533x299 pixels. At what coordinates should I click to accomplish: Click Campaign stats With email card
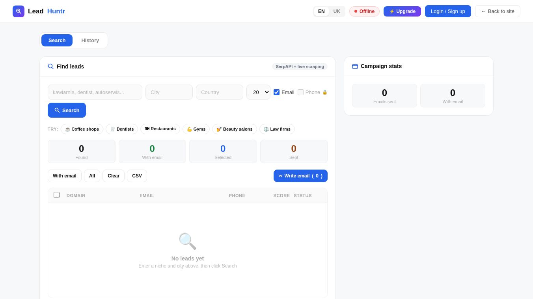click(x=453, y=96)
